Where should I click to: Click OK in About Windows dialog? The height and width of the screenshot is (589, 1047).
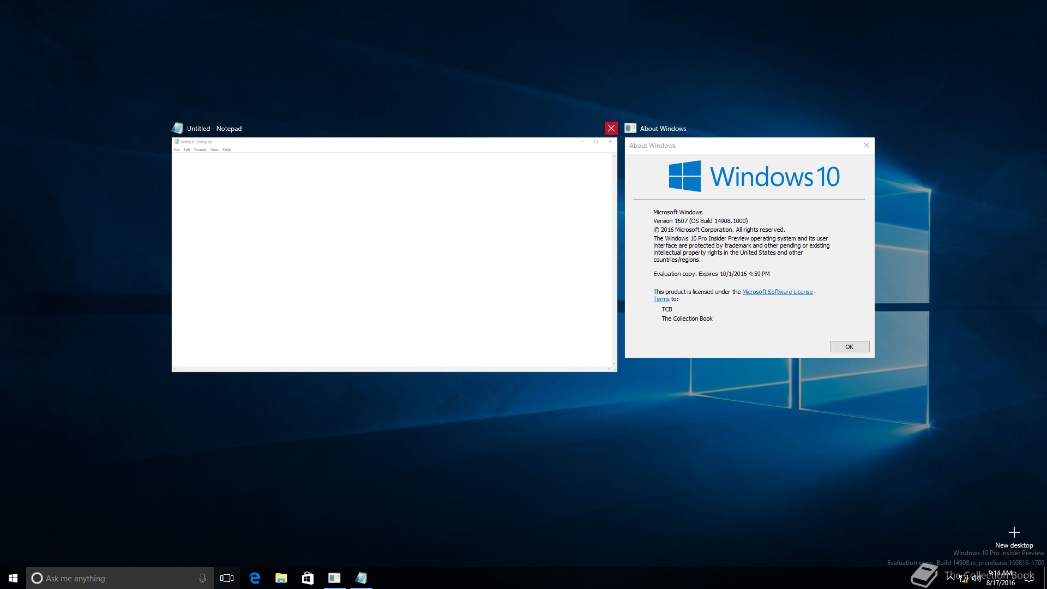click(x=850, y=347)
